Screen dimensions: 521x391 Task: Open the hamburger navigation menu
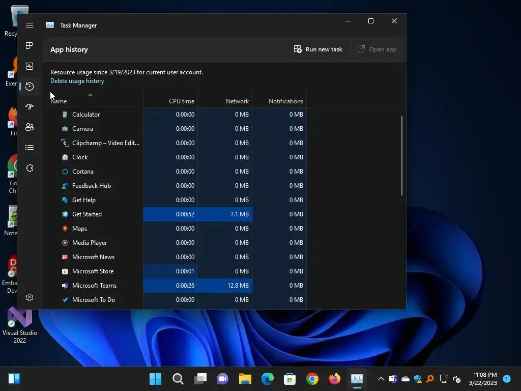[x=30, y=25]
